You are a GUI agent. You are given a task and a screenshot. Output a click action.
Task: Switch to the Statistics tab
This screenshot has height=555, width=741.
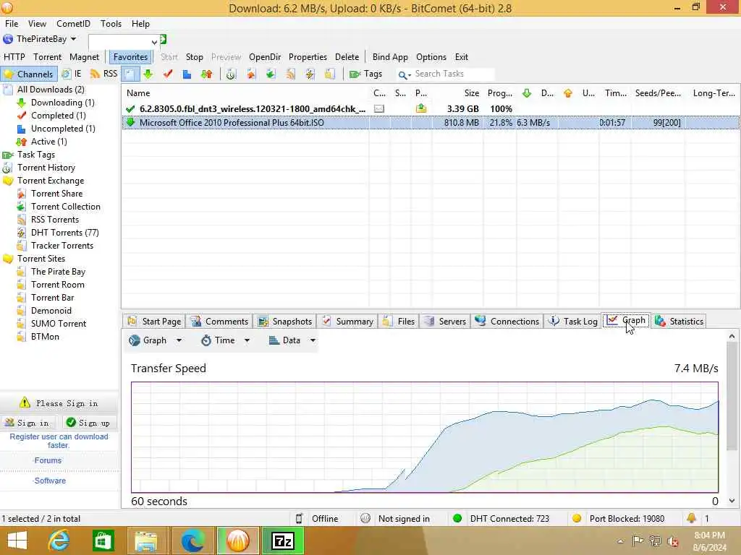click(x=679, y=322)
